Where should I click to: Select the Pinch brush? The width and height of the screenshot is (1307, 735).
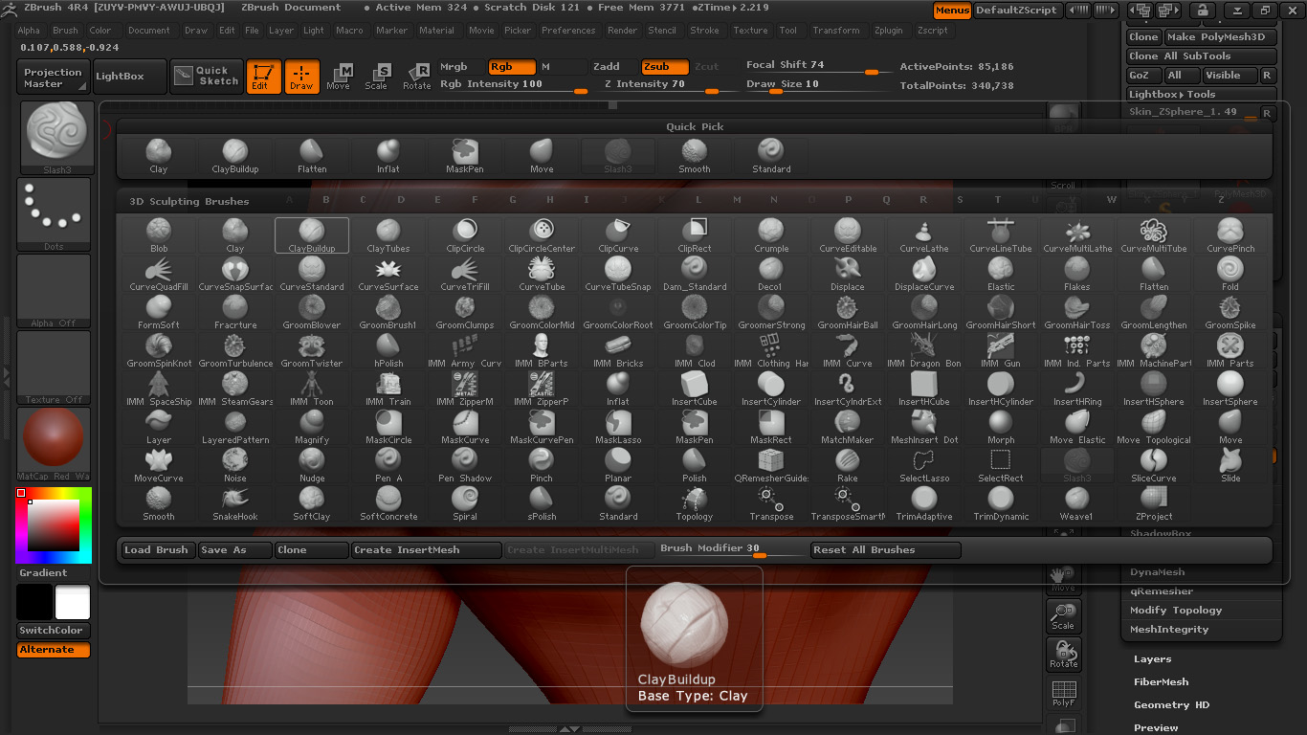[542, 465]
